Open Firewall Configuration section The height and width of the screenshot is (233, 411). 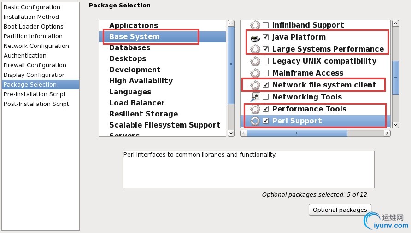tap(41, 65)
